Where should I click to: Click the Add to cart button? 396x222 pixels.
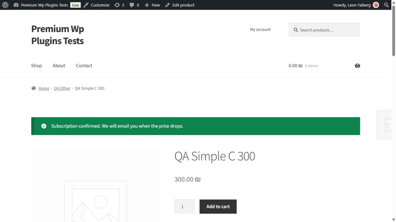pyautogui.click(x=218, y=206)
